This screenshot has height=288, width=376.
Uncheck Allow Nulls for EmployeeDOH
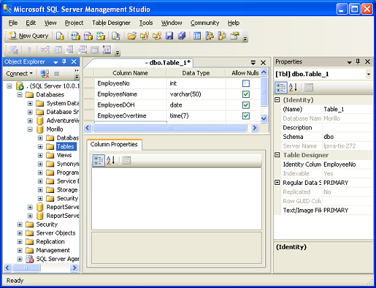[245, 105]
